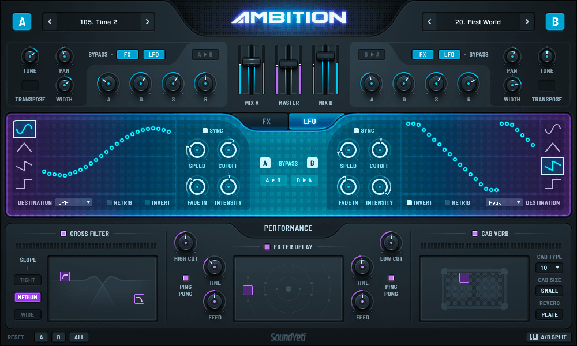Screen dimensions: 577x346
Task: Advance to the next preset after 105. Time 2
Action: (148, 22)
